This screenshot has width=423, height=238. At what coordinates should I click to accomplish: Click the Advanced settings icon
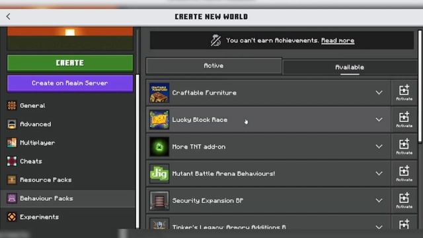(x=12, y=124)
